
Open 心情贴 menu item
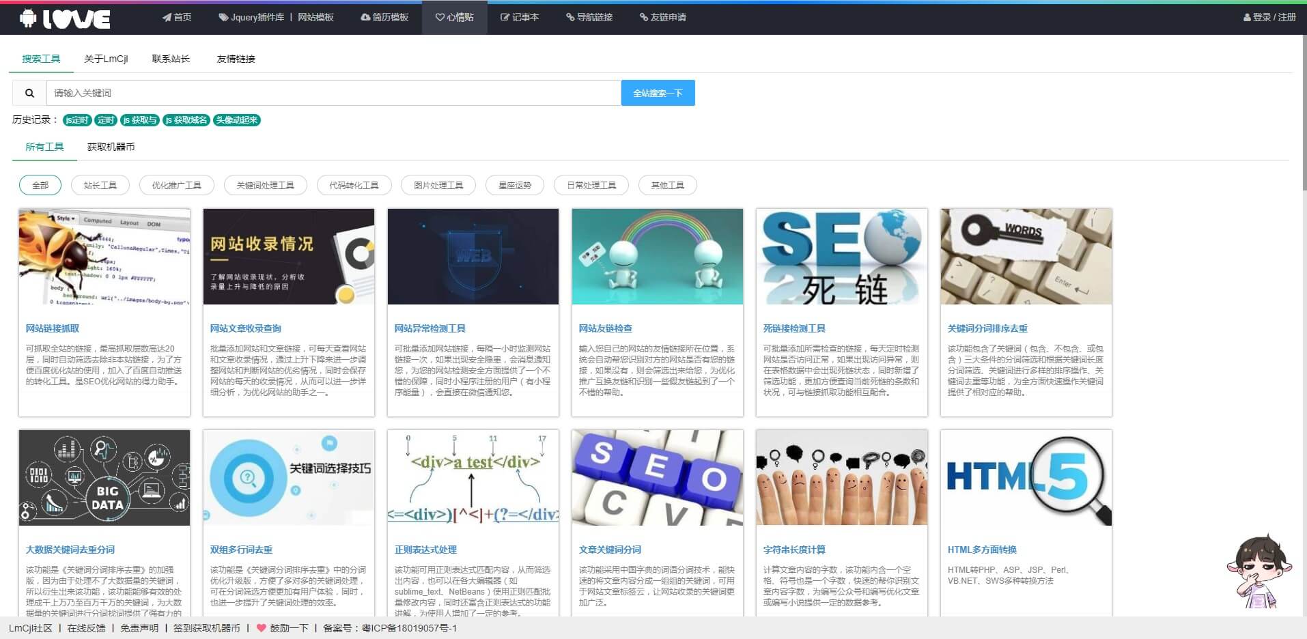[455, 17]
